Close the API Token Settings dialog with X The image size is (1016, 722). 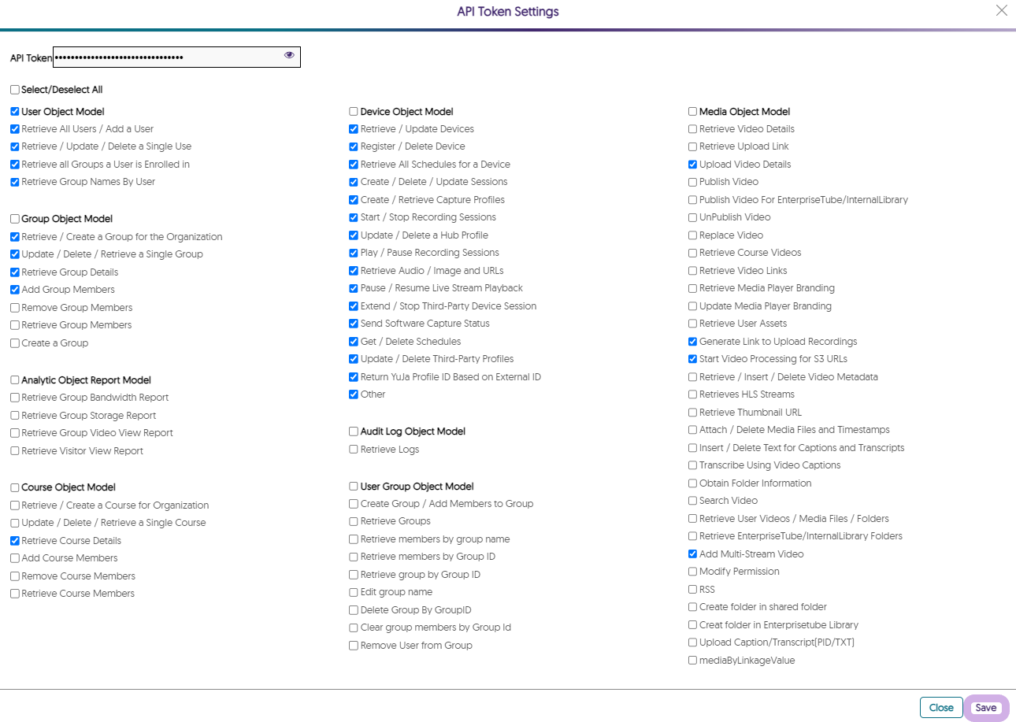coord(1001,10)
